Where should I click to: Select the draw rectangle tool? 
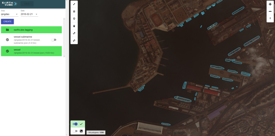74,11
